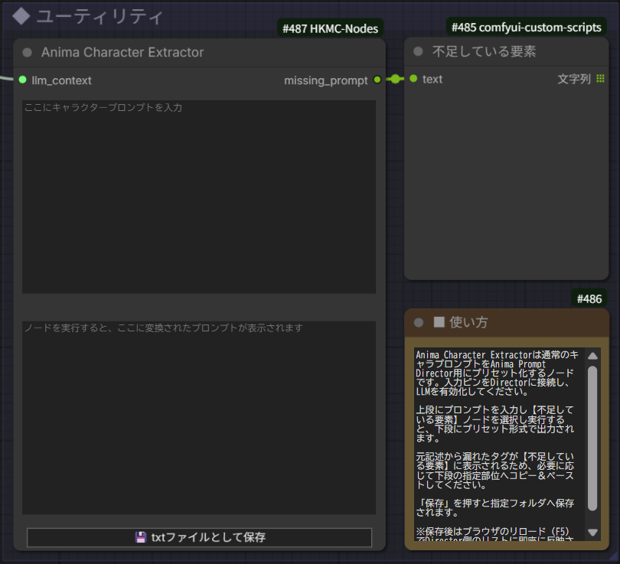Click the link midpoint dot between nodes
The image size is (620, 564).
pos(395,80)
